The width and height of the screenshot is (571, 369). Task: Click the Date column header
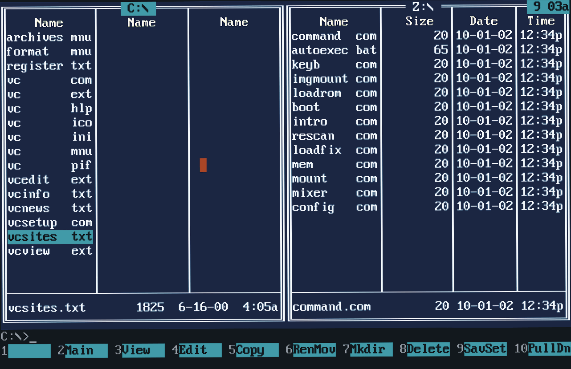483,20
